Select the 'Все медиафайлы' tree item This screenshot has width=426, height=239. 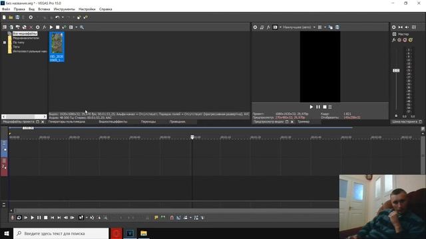[x=25, y=34]
